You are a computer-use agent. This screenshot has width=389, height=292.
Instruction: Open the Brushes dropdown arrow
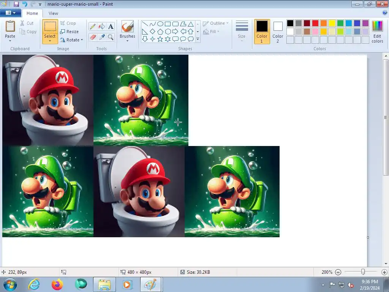click(x=127, y=41)
